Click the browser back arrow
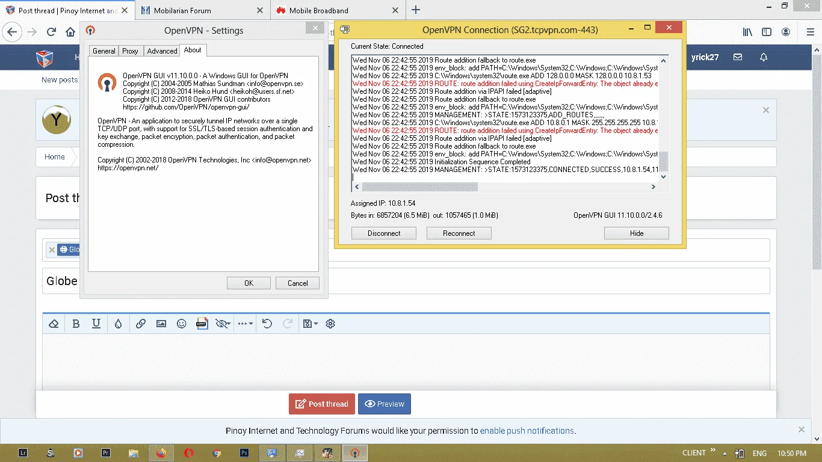 [x=13, y=32]
